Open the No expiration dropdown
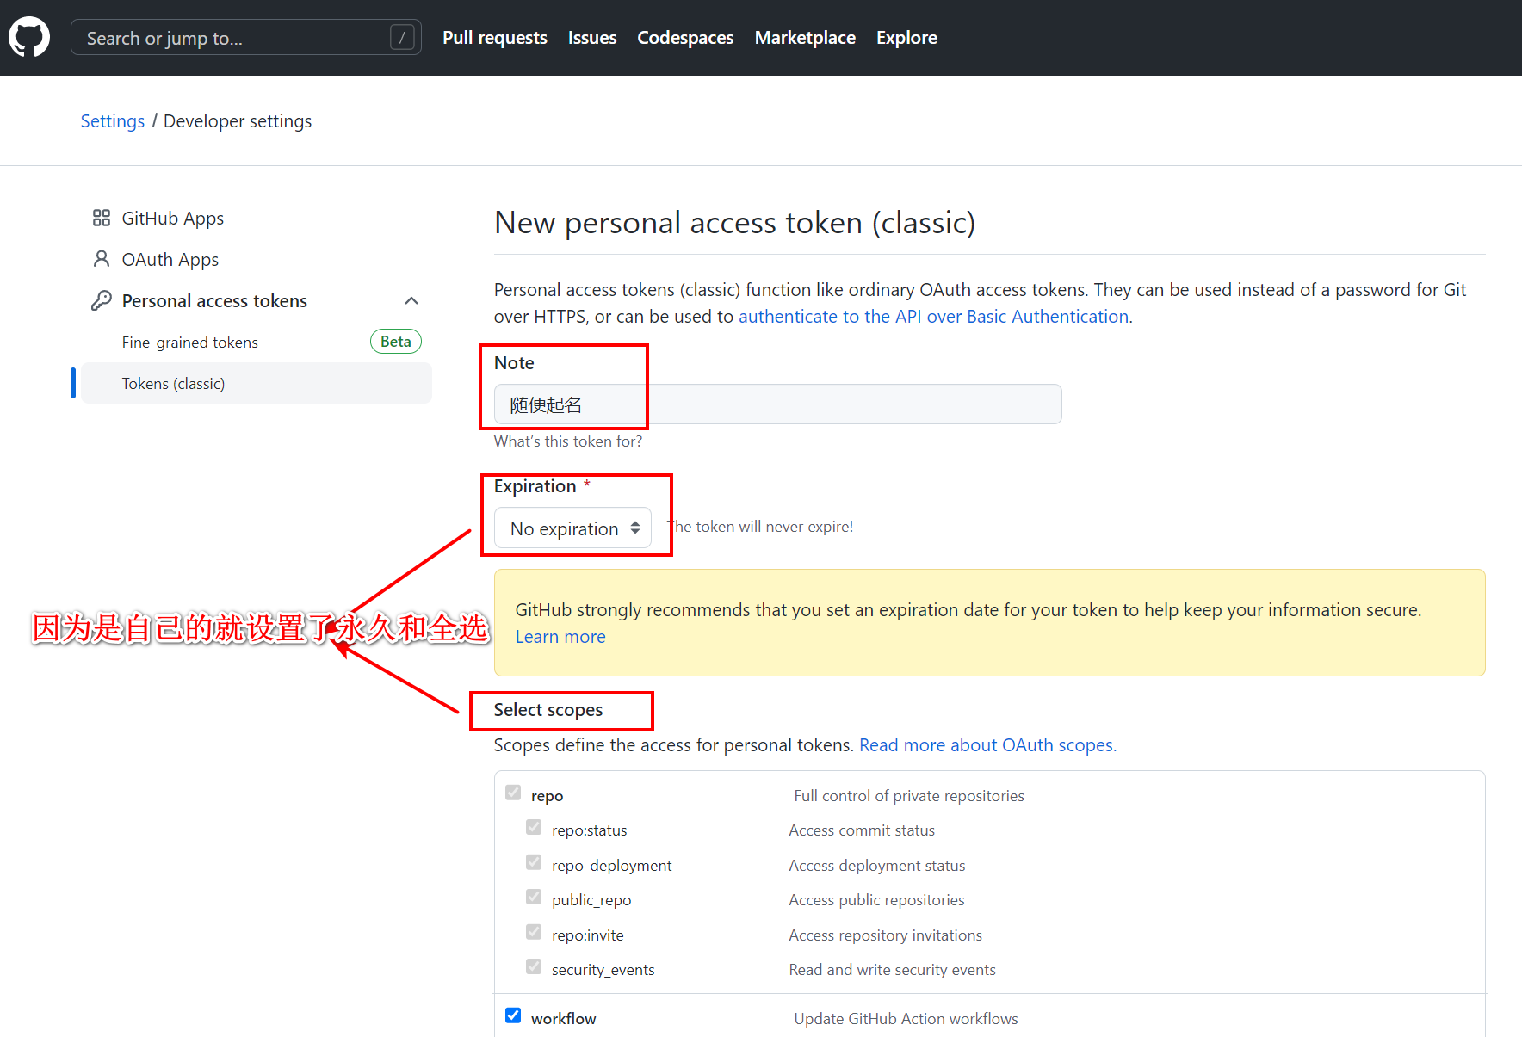This screenshot has width=1522, height=1037. (x=572, y=528)
